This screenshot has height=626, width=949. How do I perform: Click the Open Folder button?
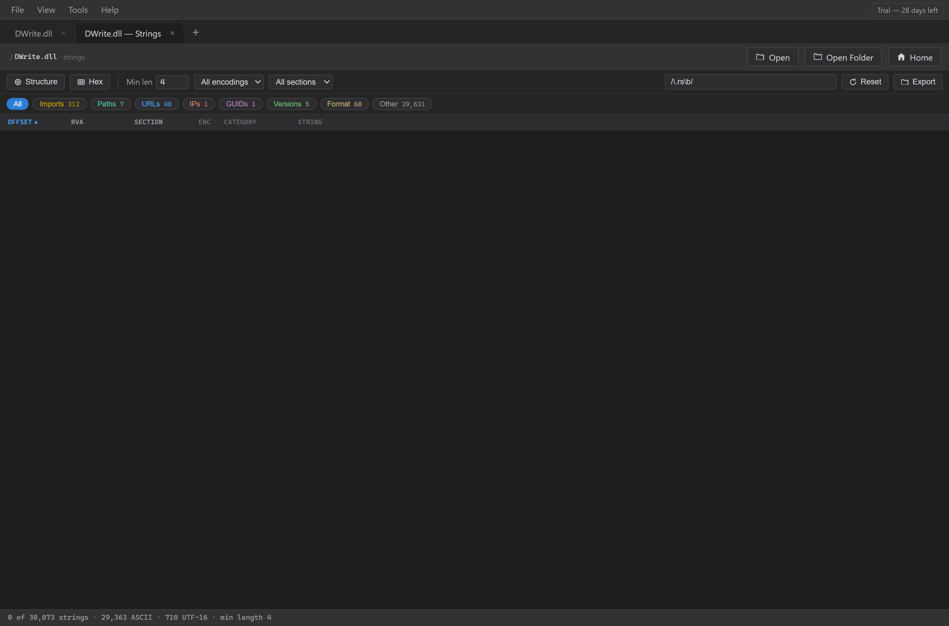click(x=843, y=57)
